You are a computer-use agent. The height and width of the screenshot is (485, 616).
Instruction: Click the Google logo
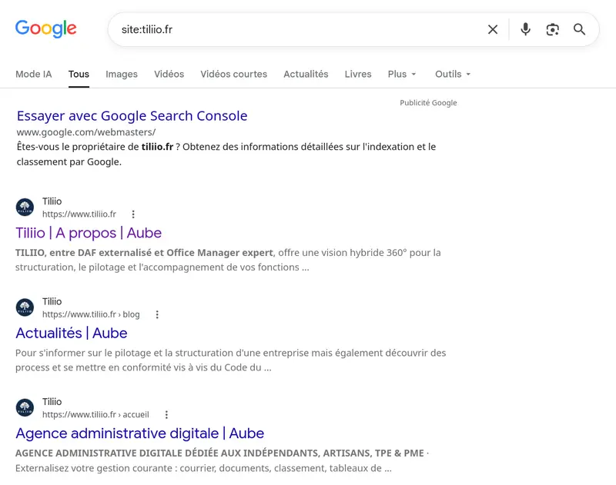46,29
